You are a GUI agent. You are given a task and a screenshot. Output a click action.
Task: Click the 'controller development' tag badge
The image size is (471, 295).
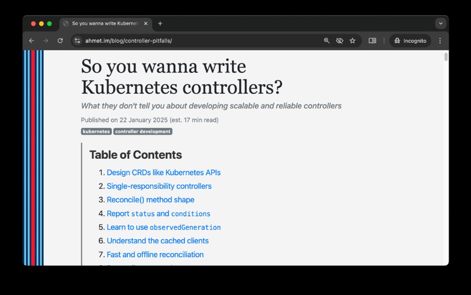(x=143, y=131)
